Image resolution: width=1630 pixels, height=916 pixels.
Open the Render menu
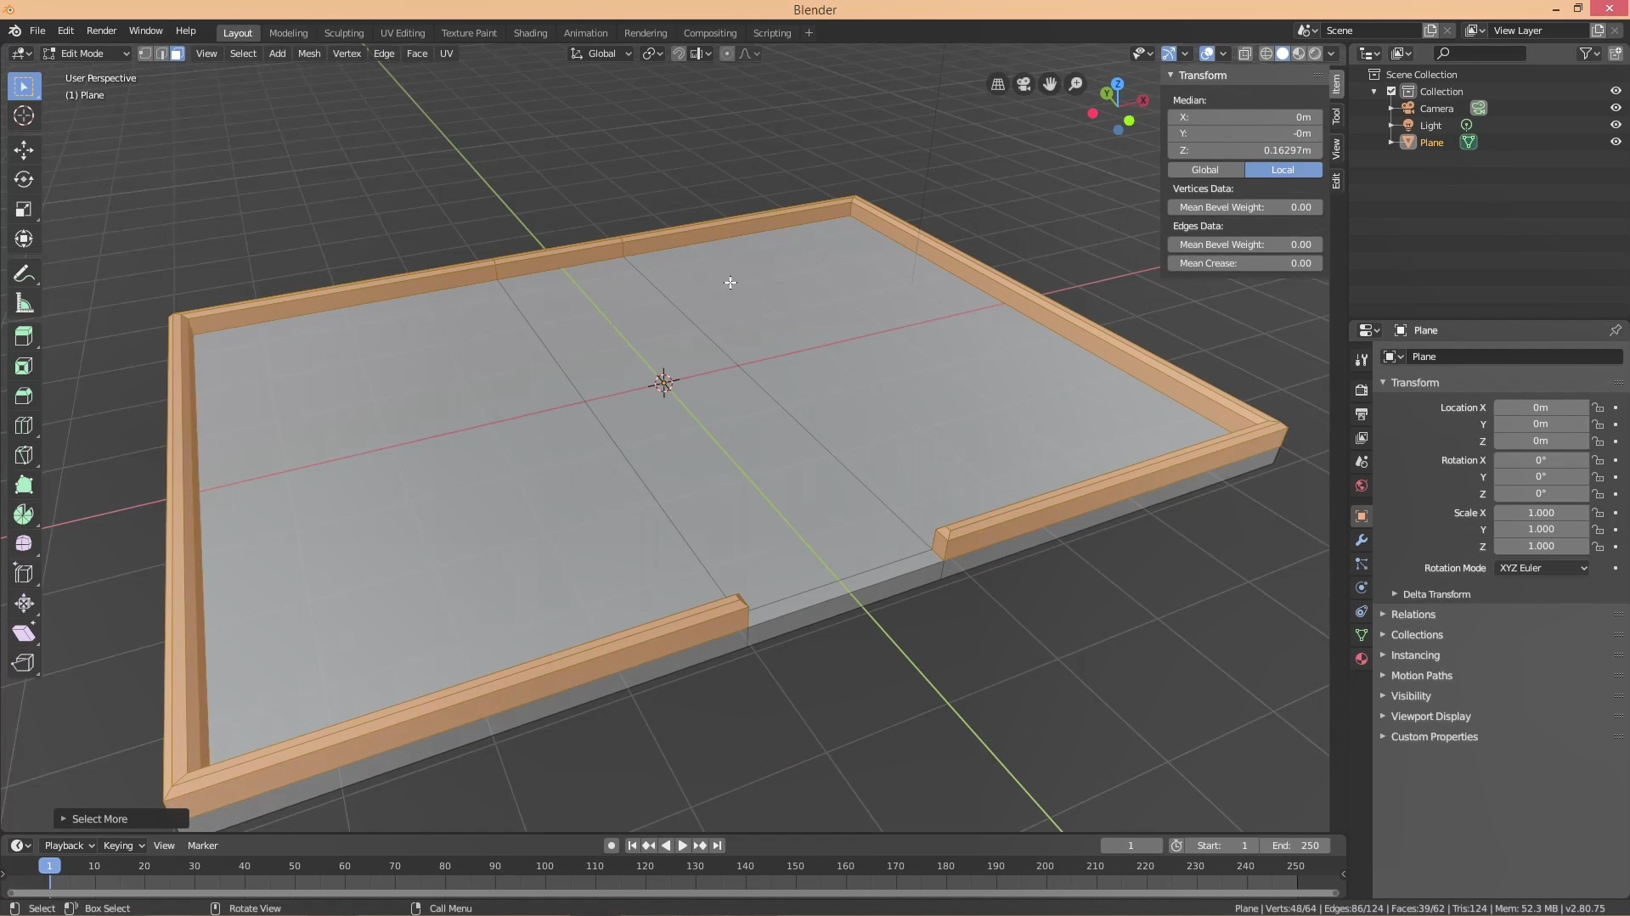(101, 31)
